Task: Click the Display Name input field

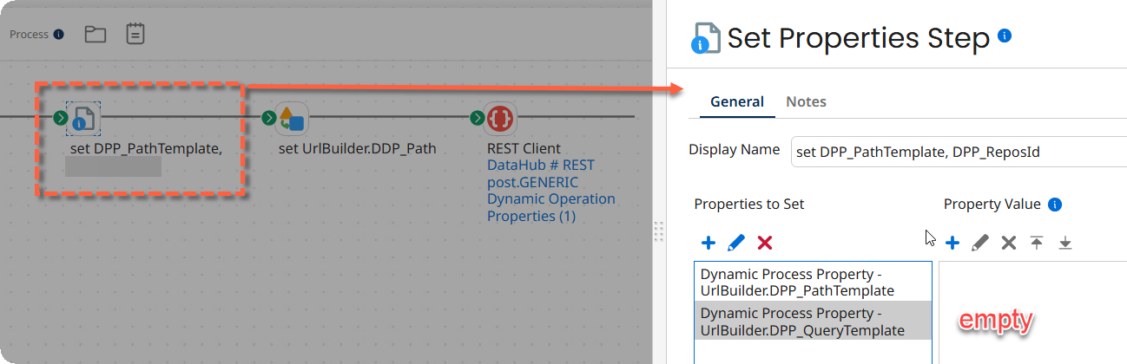Action: (955, 152)
